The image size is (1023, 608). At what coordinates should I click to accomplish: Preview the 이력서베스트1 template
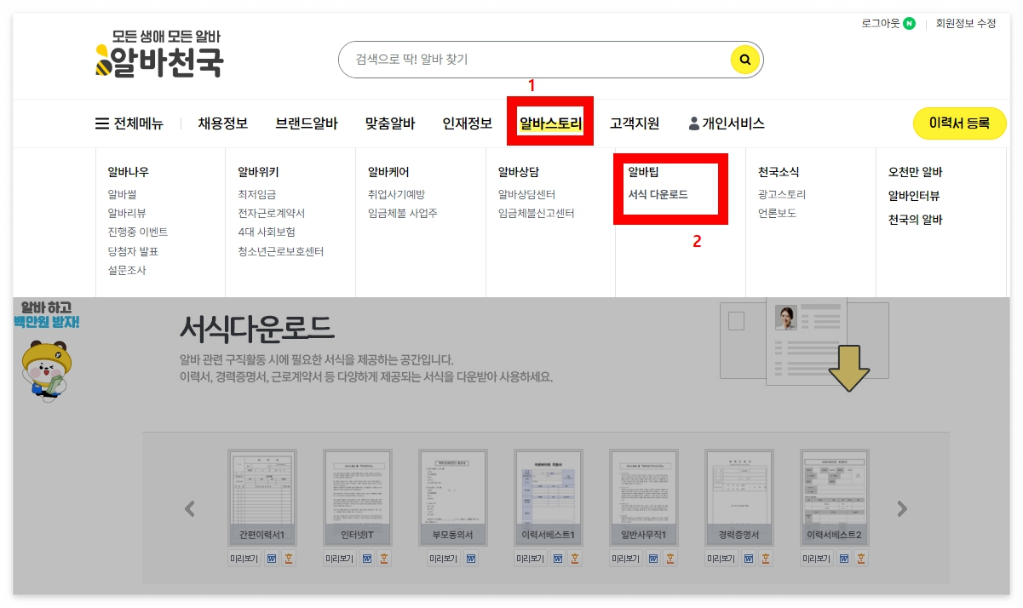pyautogui.click(x=530, y=559)
